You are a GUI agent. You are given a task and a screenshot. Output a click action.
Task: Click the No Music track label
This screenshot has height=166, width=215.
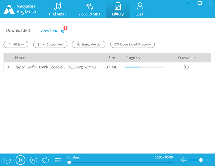(x=74, y=157)
